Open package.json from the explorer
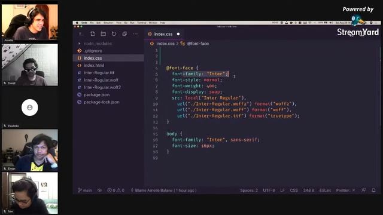This screenshot has width=383, height=215. 108,94
